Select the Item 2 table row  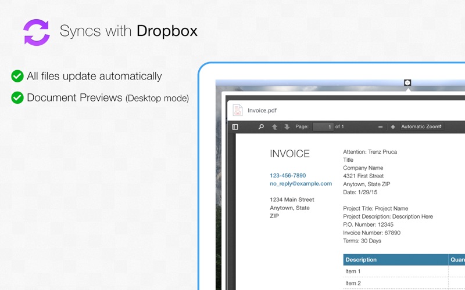pyautogui.click(x=404, y=283)
